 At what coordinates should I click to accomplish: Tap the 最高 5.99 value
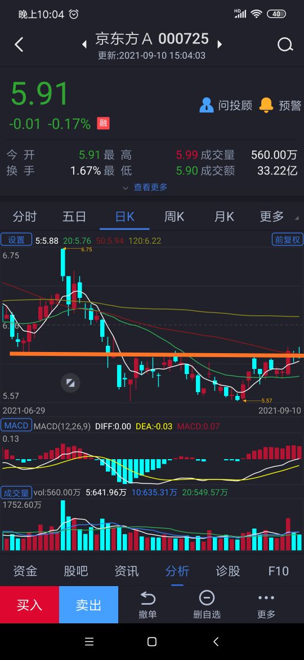(187, 155)
